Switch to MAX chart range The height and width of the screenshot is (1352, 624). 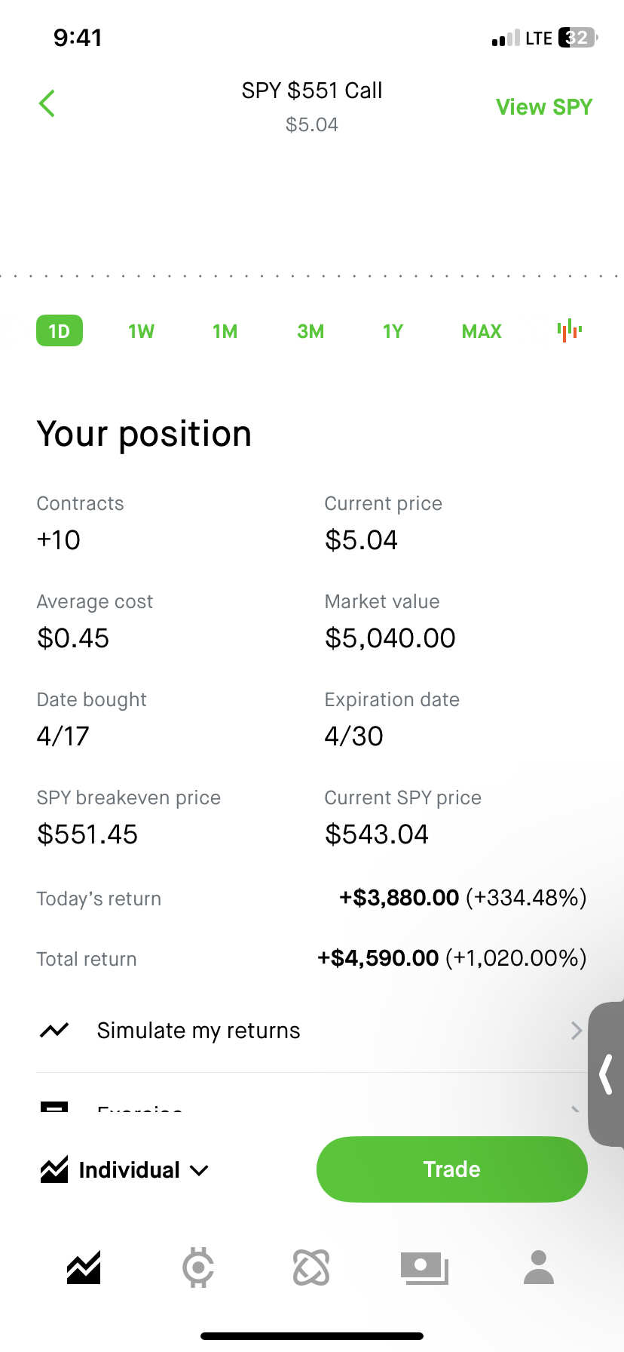point(482,331)
